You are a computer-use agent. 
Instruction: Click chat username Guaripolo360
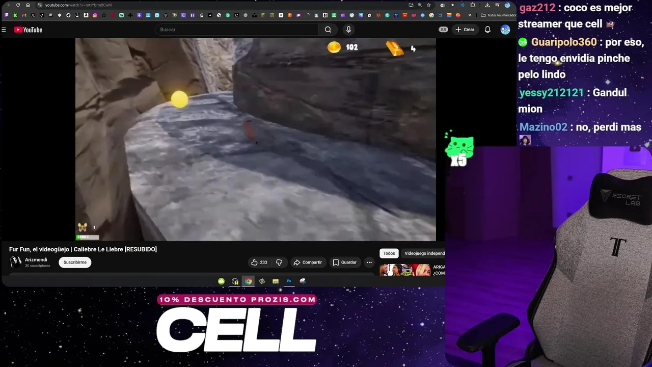(564, 42)
